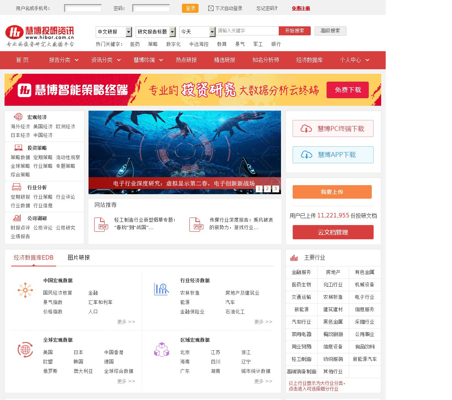The image size is (452, 400).
Task: Expand the 报告分类 navigation menu
Action: 64,60
